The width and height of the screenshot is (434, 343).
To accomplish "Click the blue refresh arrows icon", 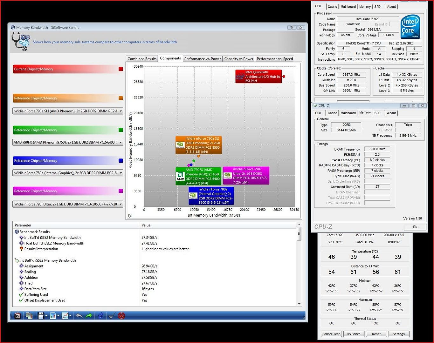I will (100, 316).
